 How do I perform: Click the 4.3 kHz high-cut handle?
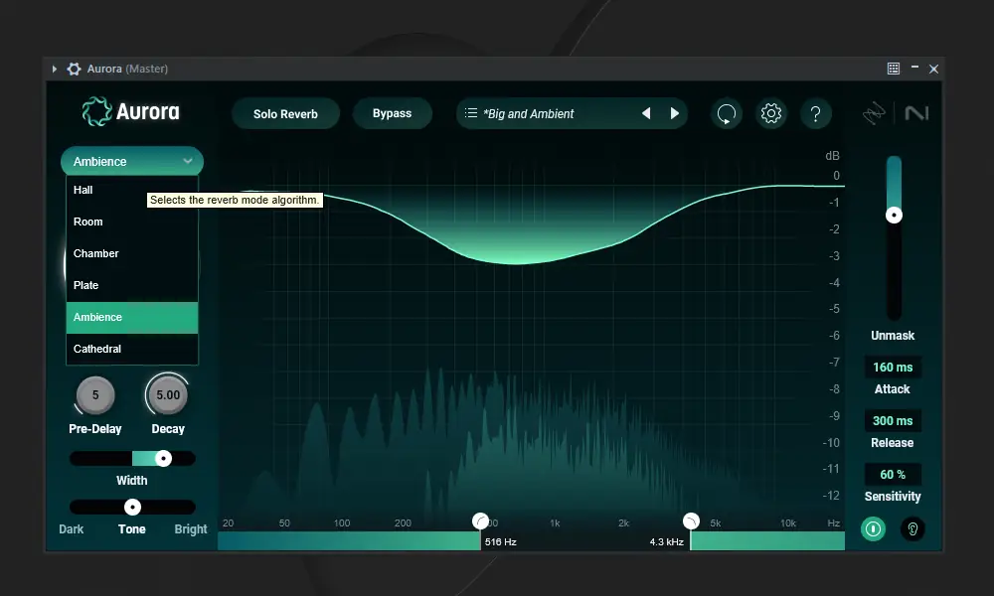pyautogui.click(x=691, y=521)
